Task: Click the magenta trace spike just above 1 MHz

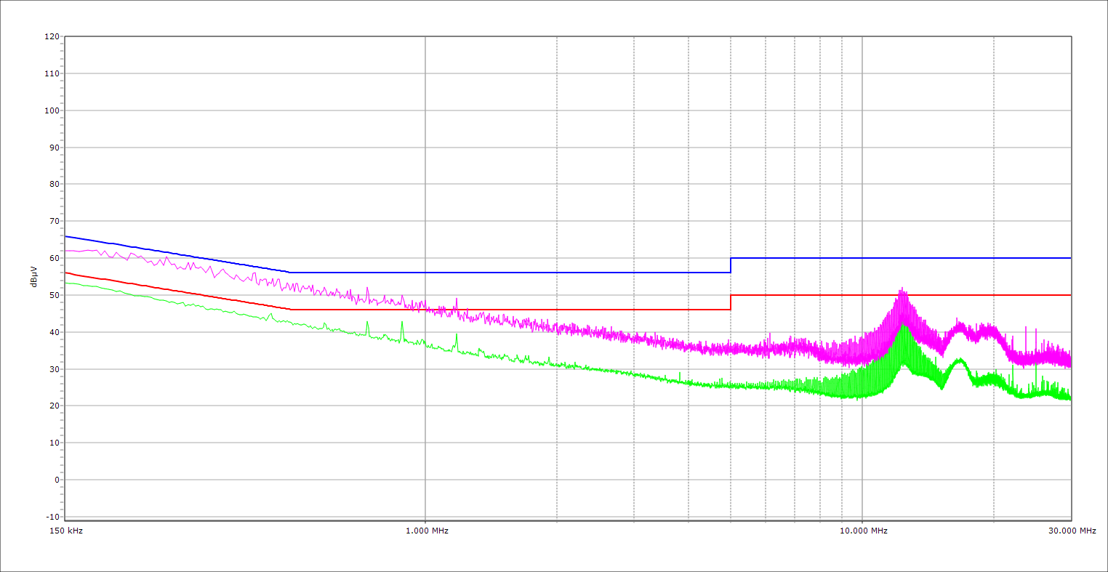Action: point(457,299)
